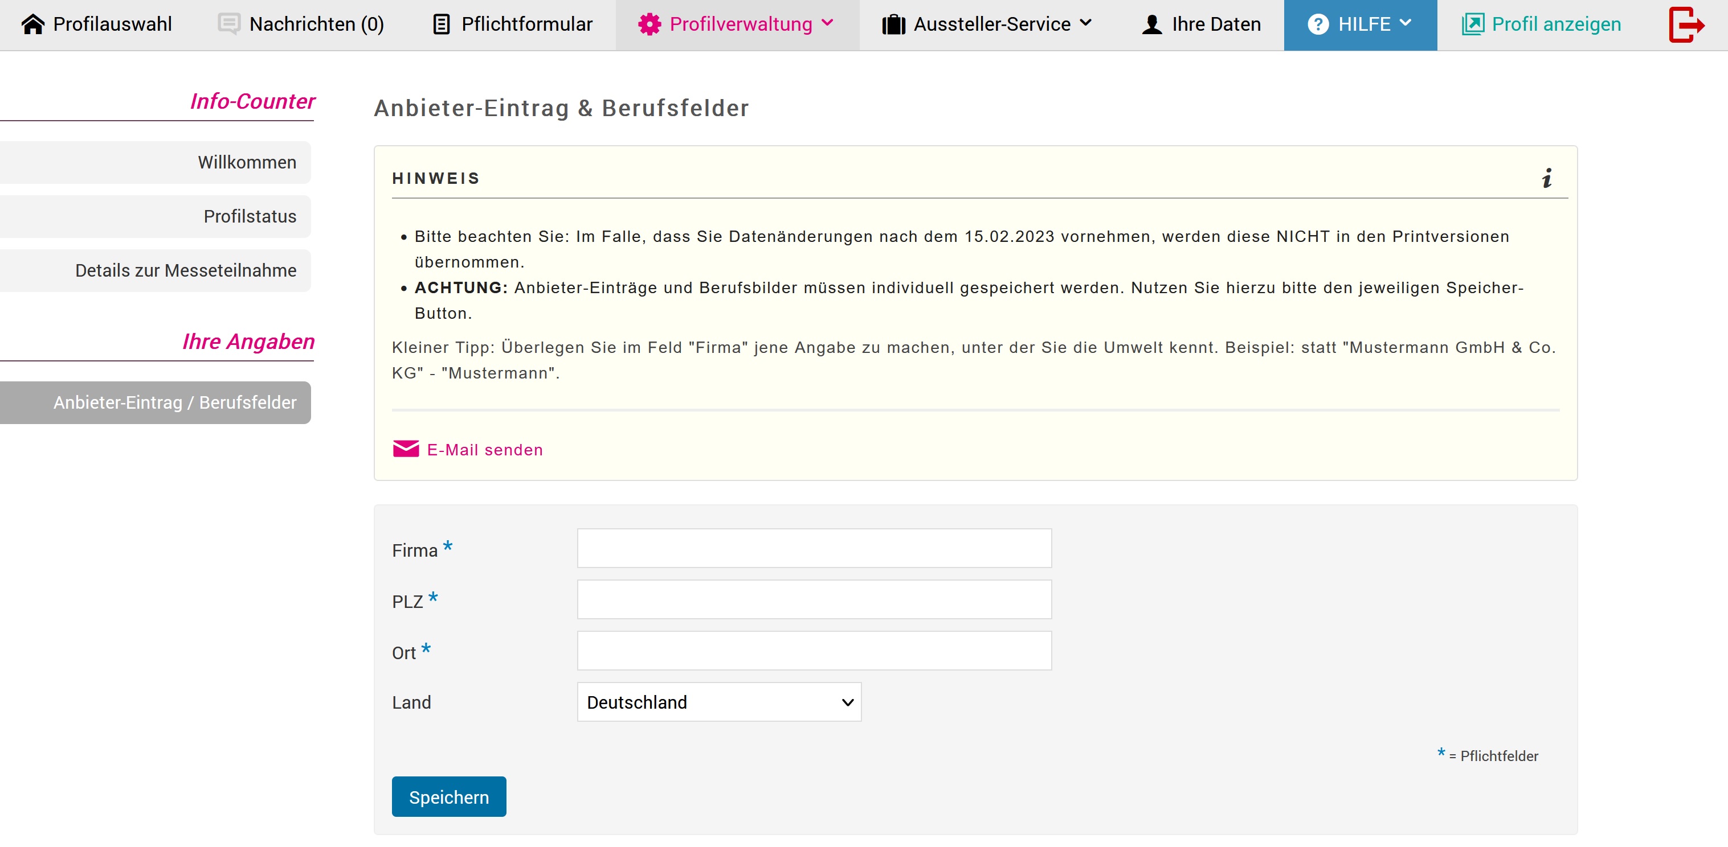Expand the HILFE dropdown arrow
Screen dimensions: 1728x847
pos(1406,25)
